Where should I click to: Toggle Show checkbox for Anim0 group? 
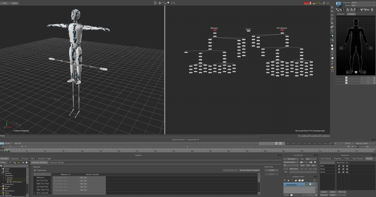tap(339, 172)
